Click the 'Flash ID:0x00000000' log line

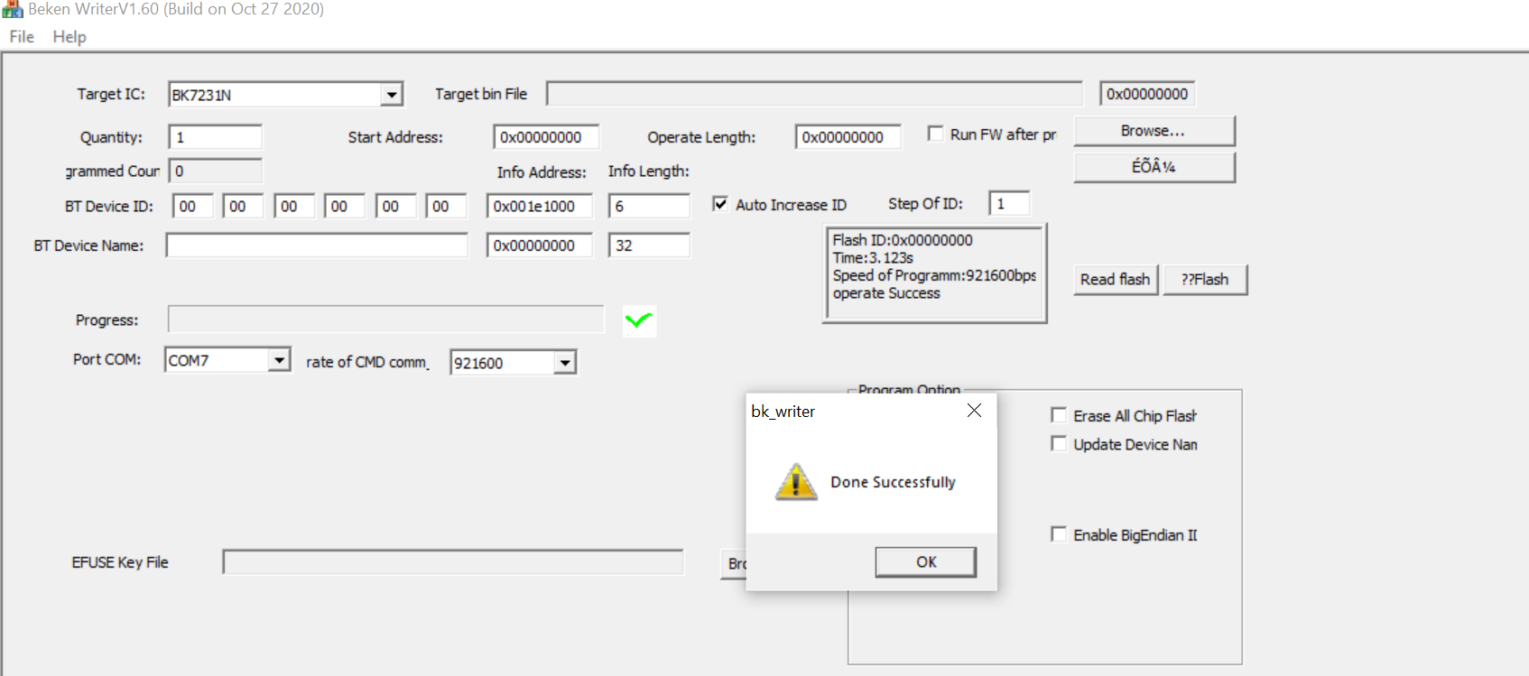tap(903, 240)
